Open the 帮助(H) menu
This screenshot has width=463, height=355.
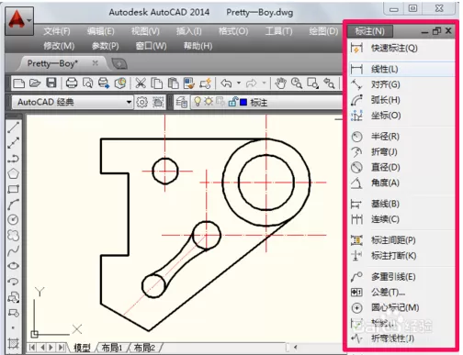point(198,46)
